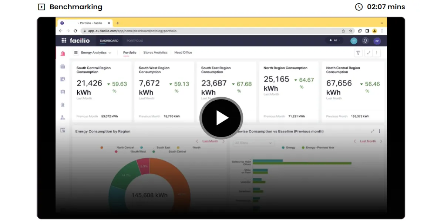Open dashboard three-dot menu beside fullscreen

click(x=377, y=53)
